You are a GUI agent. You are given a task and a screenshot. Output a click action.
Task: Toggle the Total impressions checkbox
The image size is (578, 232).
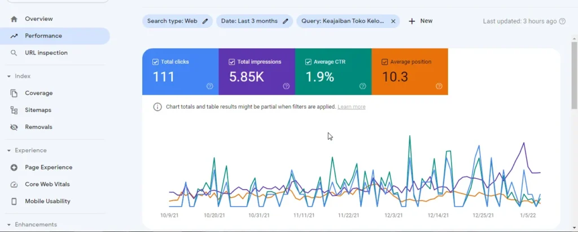pyautogui.click(x=231, y=62)
